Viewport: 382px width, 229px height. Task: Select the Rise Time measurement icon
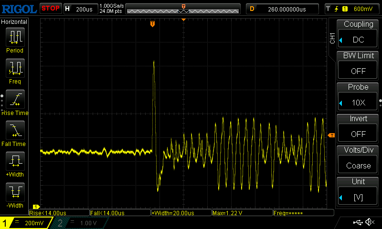point(15,99)
